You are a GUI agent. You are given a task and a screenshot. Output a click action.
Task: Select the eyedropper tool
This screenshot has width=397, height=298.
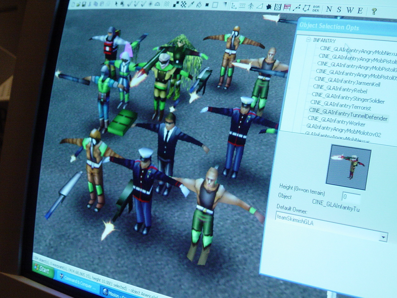191,5
